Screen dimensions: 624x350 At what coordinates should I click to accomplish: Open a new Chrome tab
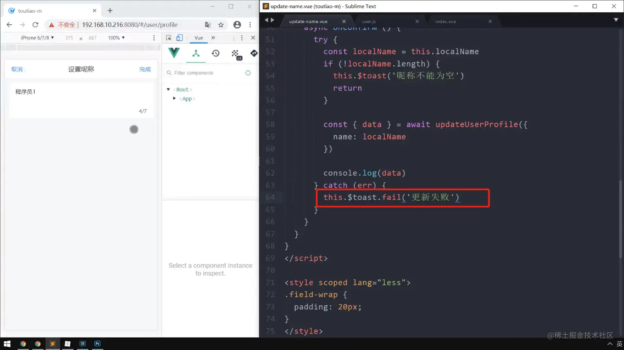pyautogui.click(x=110, y=11)
